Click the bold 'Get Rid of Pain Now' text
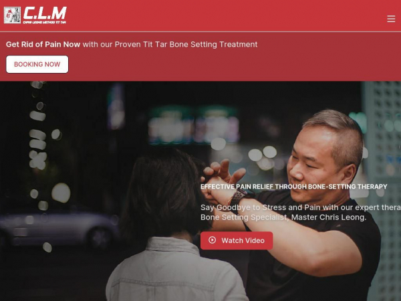The width and height of the screenshot is (401, 301). coord(43,44)
